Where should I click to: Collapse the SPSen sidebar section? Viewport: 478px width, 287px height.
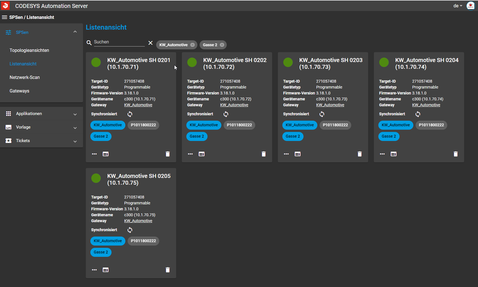pos(75,32)
